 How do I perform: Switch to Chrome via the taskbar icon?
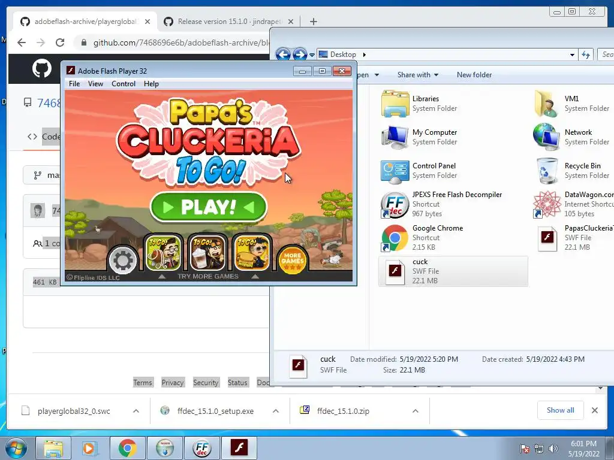point(128,448)
